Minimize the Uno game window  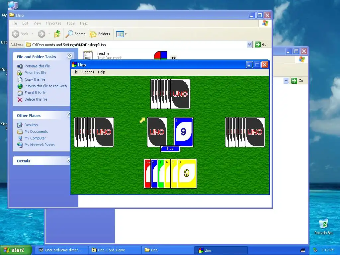pos(249,65)
